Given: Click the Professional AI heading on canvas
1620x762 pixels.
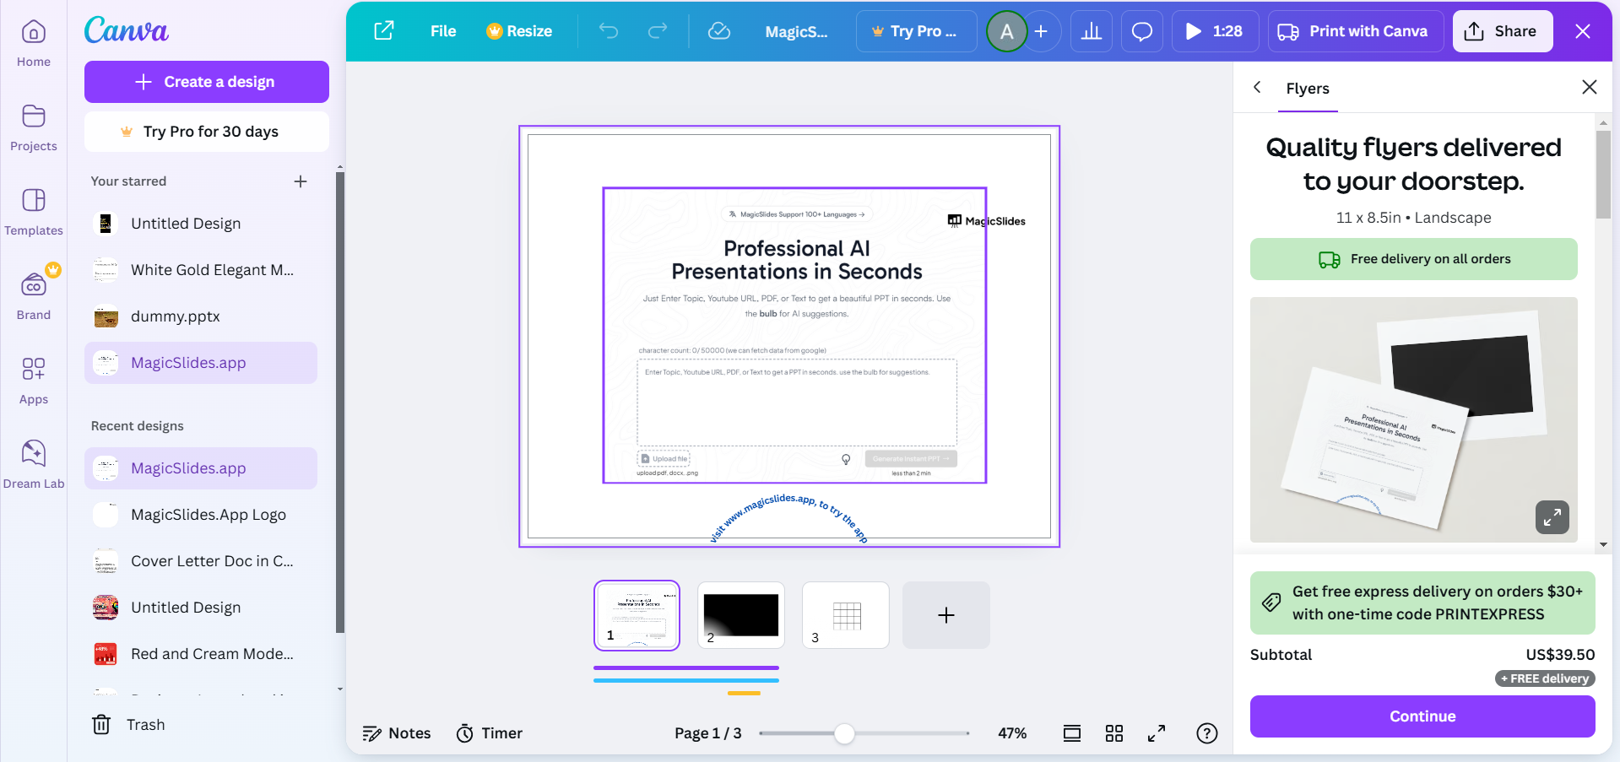Looking at the screenshot, I should (797, 260).
